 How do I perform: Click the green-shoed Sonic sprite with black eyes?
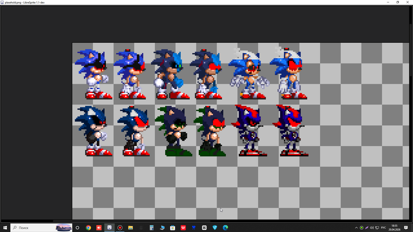[173, 131]
